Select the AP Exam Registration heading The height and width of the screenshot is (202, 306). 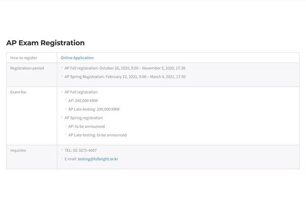click(45, 43)
